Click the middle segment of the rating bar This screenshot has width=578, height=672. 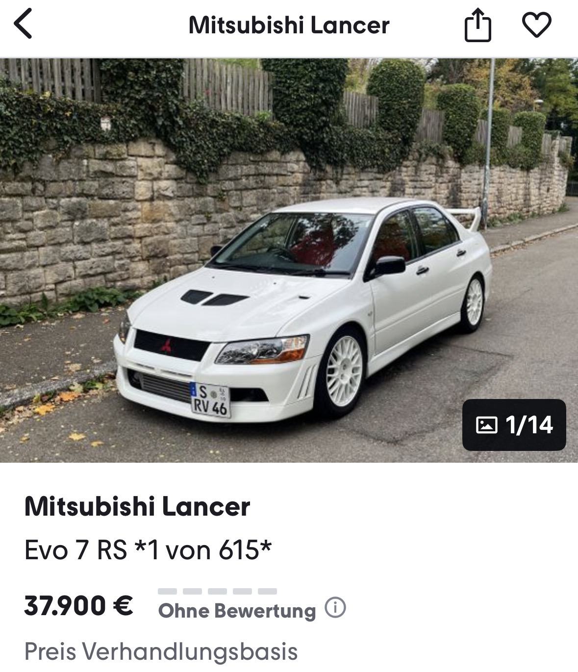(217, 591)
